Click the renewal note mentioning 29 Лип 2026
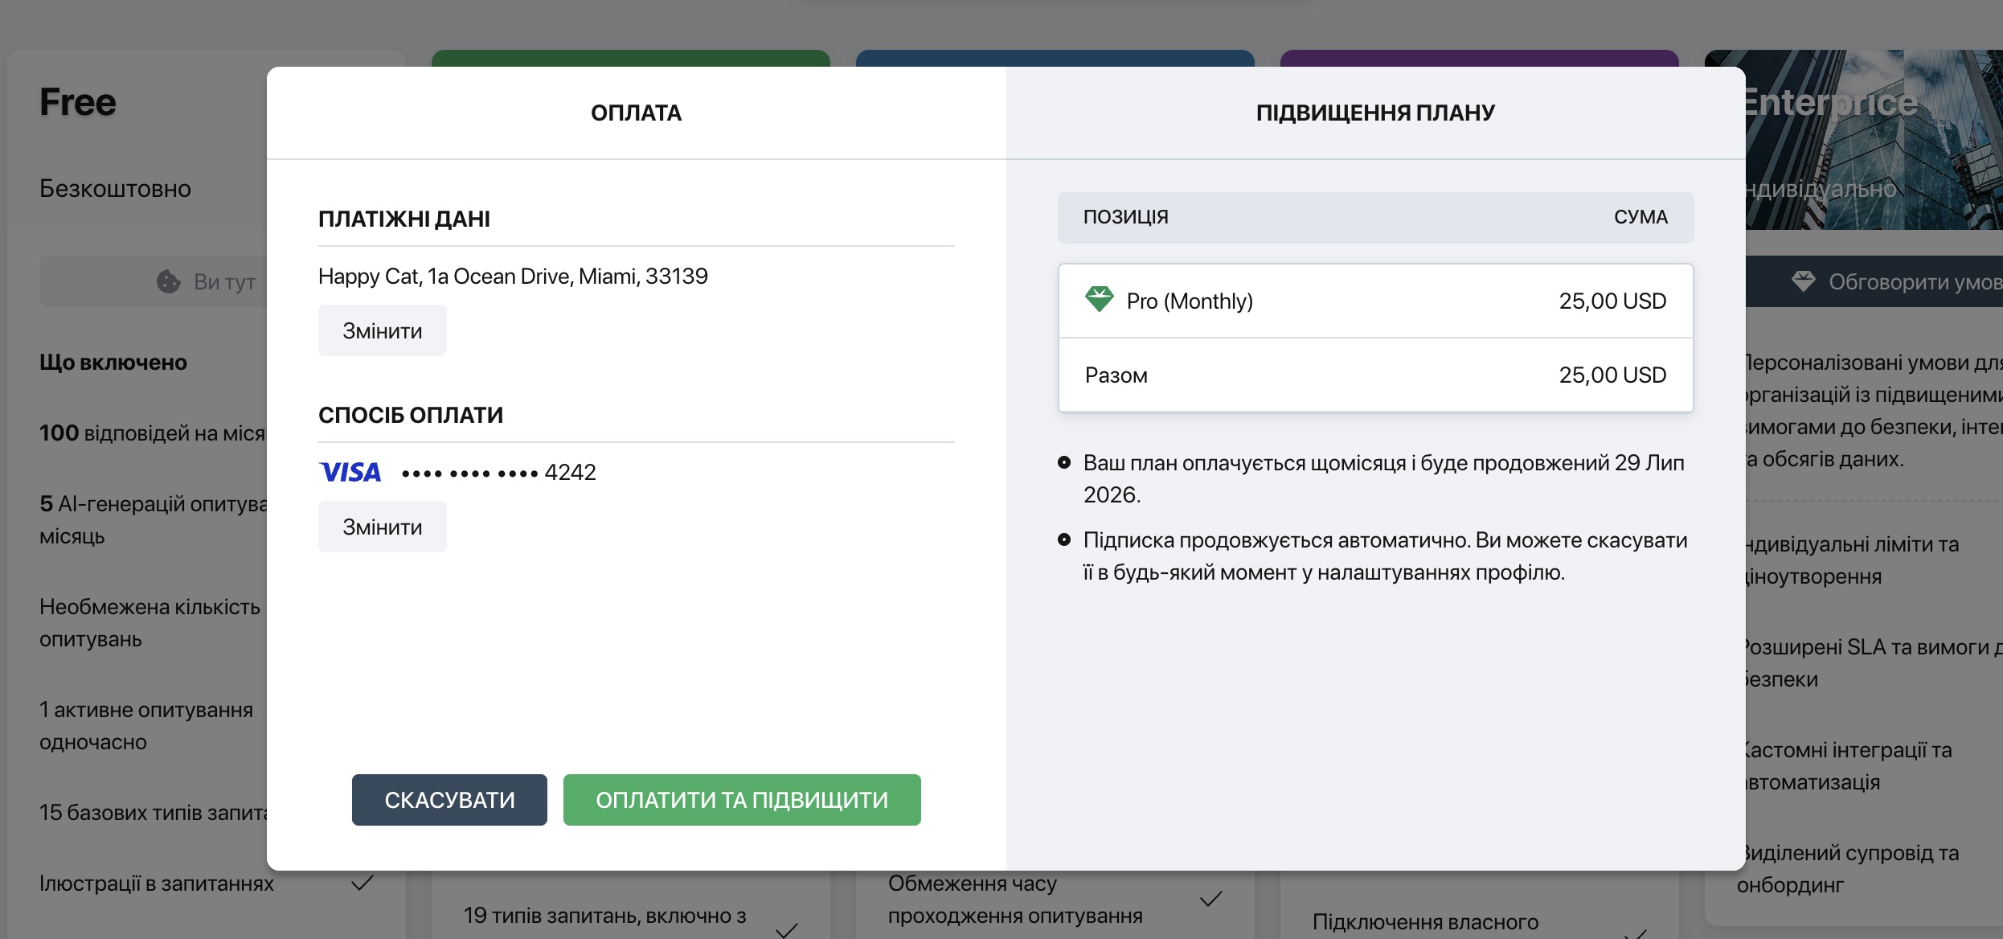 tap(1383, 478)
